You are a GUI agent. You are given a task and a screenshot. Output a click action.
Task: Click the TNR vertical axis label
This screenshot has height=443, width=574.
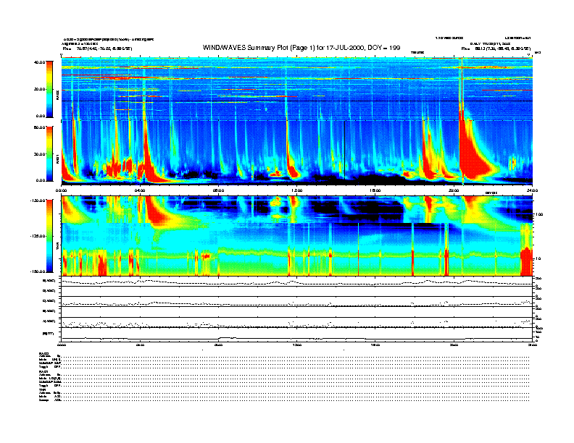(x=57, y=248)
